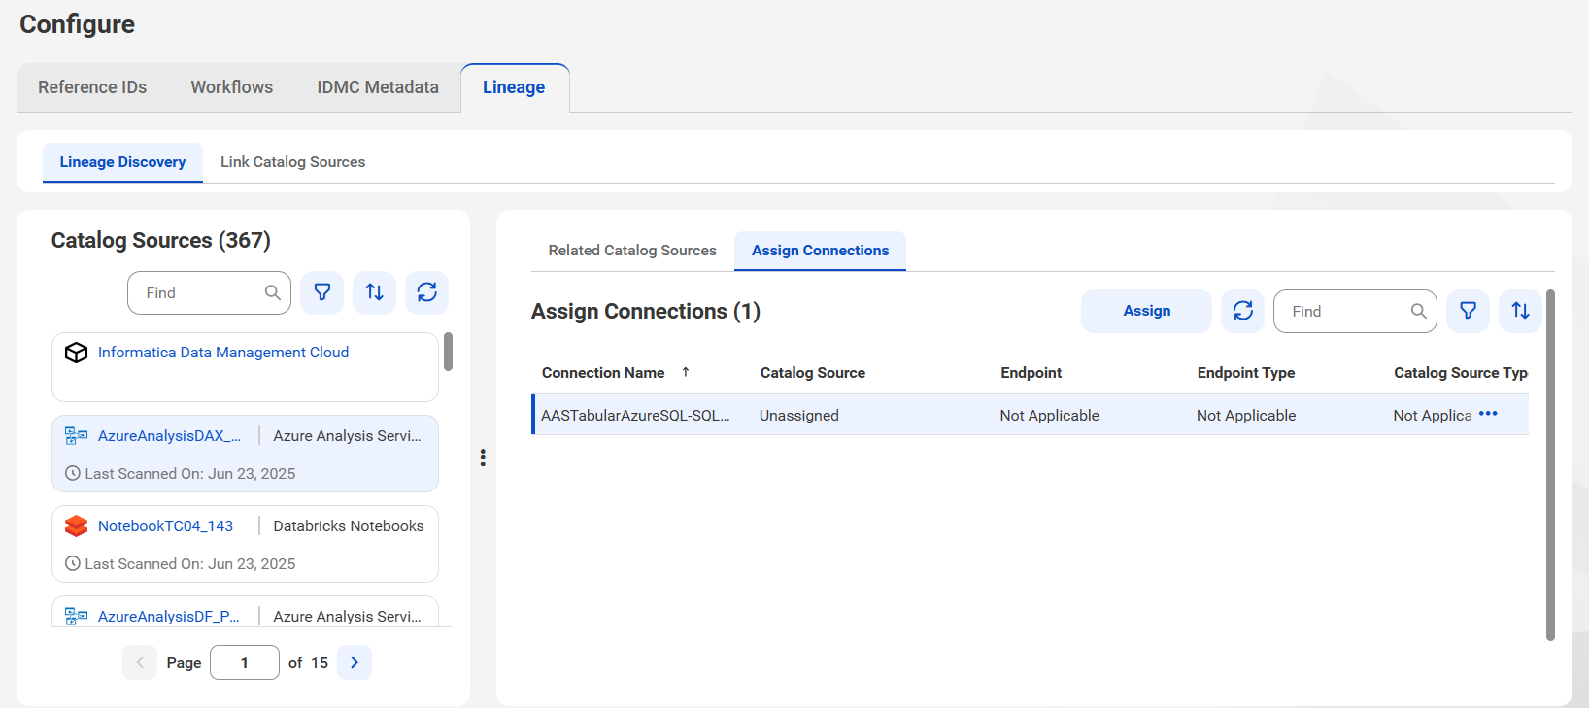Open the IDMC Metadata tab
1589x708 pixels.
click(x=378, y=87)
